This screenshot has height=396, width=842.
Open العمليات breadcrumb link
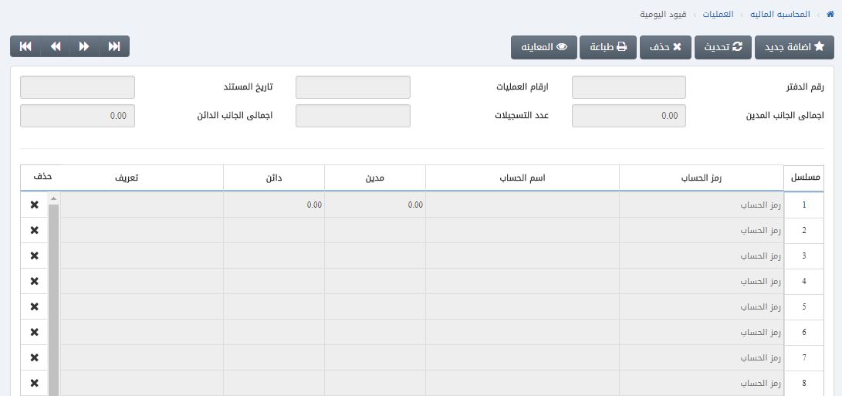717,15
